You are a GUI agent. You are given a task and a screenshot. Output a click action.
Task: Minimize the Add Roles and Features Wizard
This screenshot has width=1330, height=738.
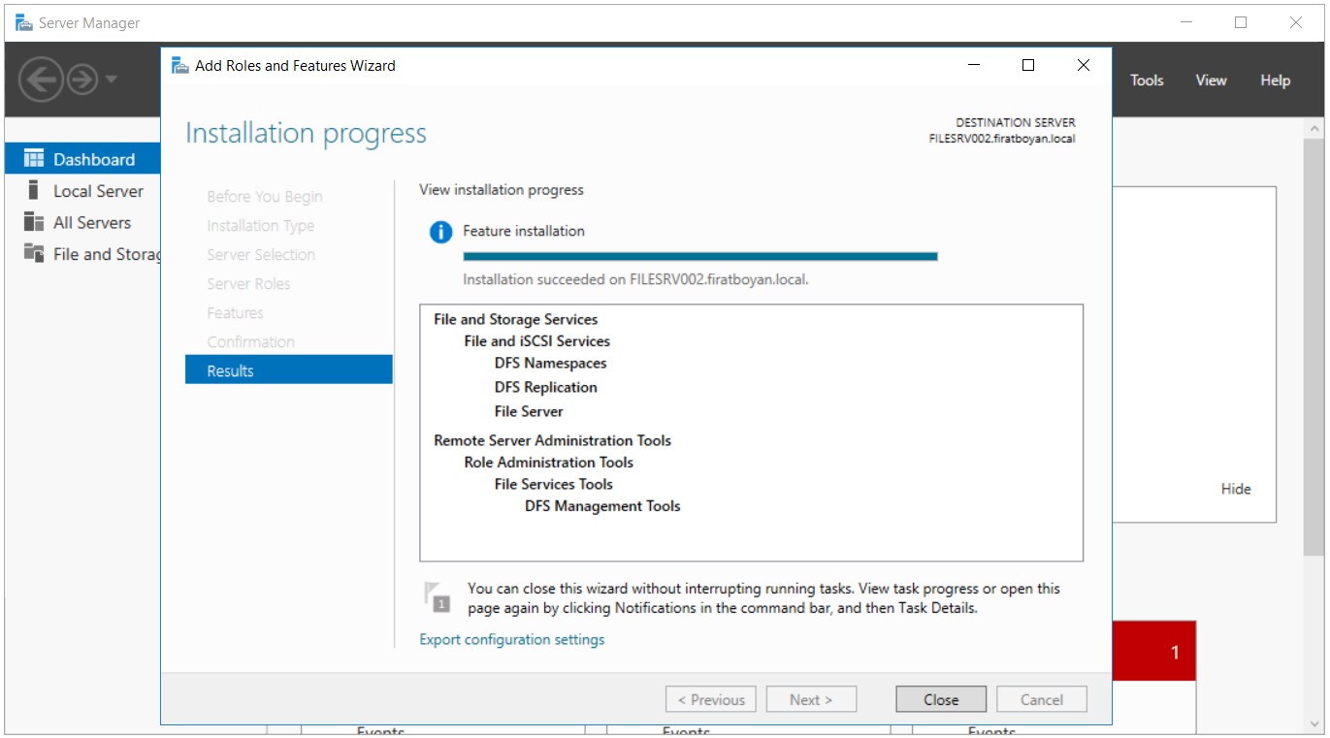pyautogui.click(x=973, y=65)
